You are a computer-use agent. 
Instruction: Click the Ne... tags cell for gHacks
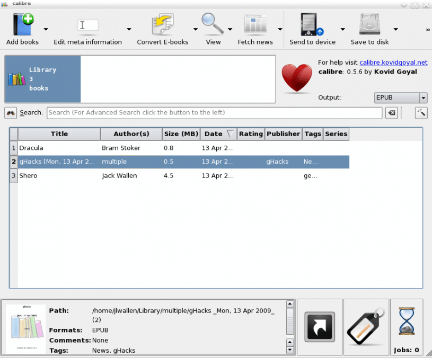(x=313, y=162)
